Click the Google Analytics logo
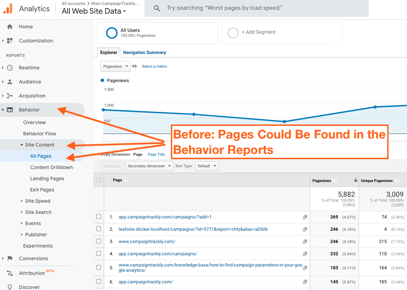The image size is (407, 290). (x=8, y=8)
